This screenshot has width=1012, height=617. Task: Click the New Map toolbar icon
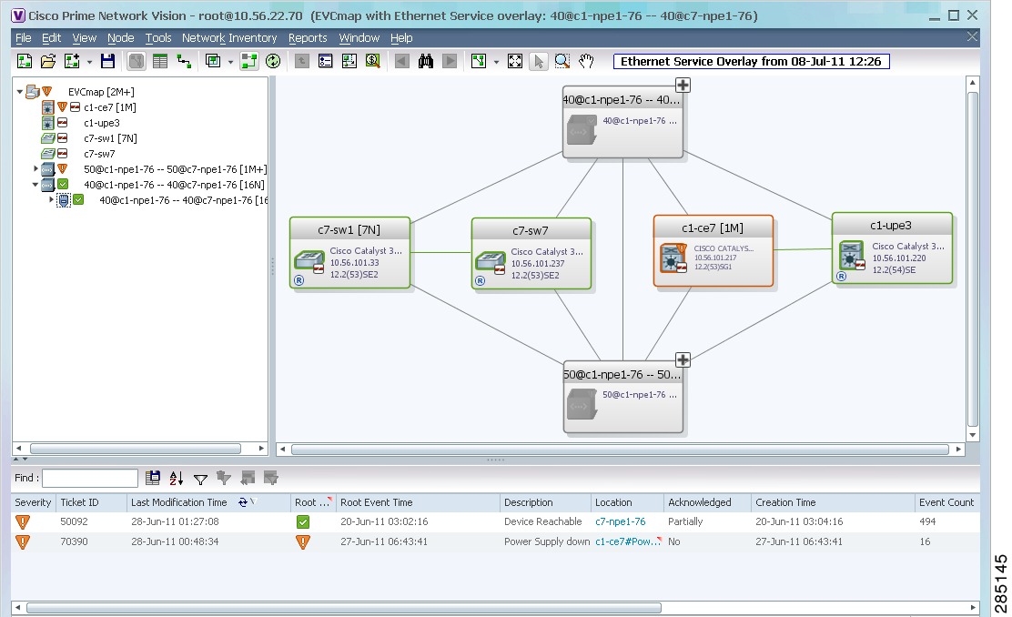(x=25, y=61)
